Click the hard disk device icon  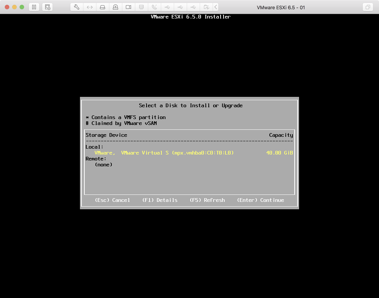tap(103, 7)
